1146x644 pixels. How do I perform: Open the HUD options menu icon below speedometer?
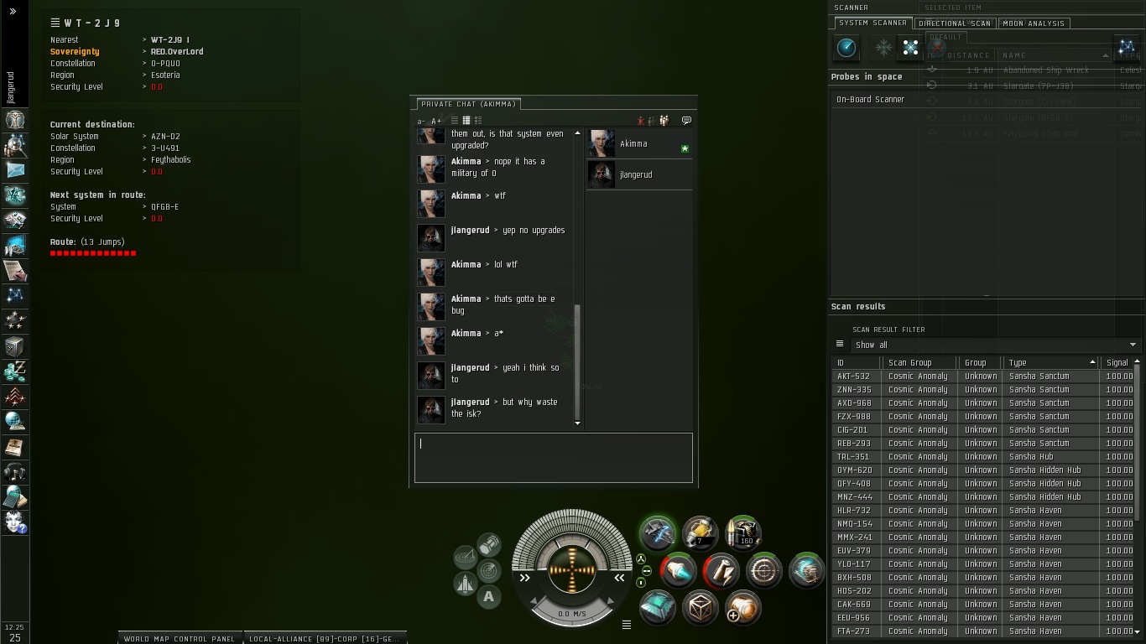click(626, 624)
